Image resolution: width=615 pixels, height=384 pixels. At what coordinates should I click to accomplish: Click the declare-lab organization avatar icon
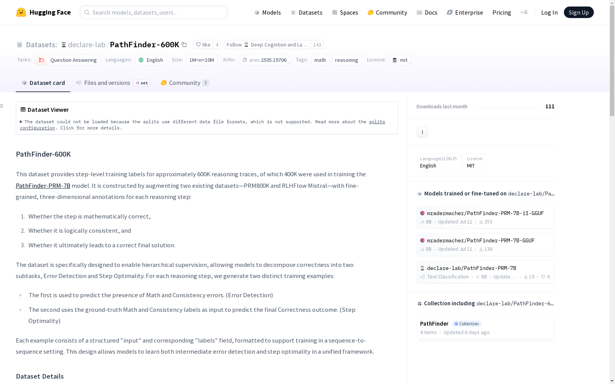coord(64,45)
